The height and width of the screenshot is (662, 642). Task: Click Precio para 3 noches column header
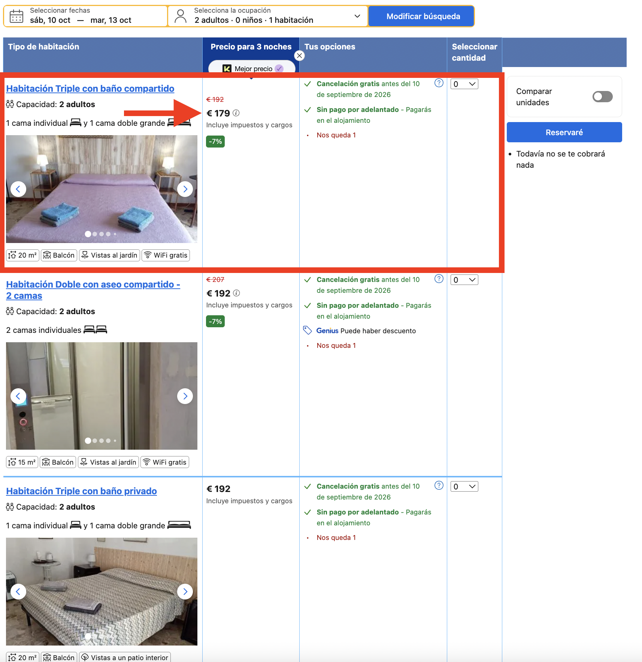(251, 47)
